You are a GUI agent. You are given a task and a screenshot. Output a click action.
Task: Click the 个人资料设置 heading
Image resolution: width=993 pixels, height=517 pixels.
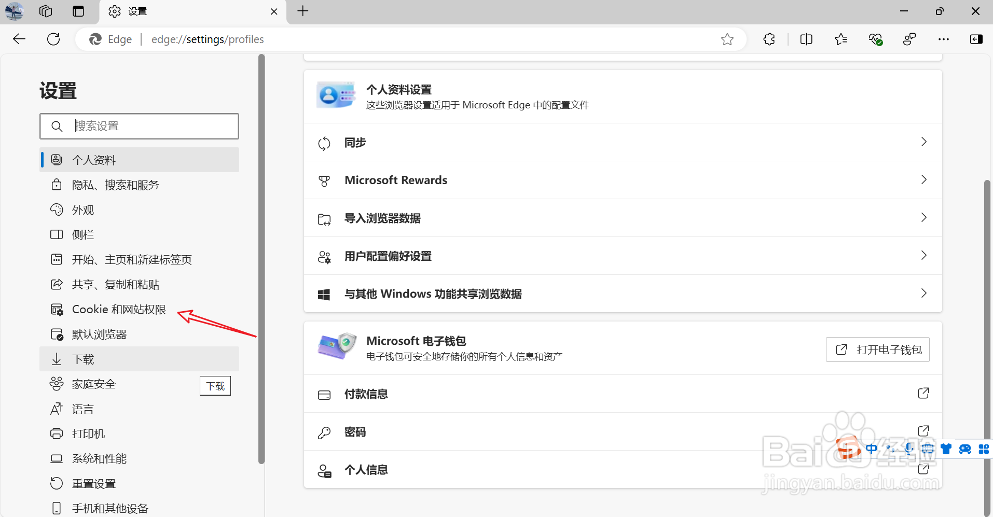pyautogui.click(x=399, y=90)
